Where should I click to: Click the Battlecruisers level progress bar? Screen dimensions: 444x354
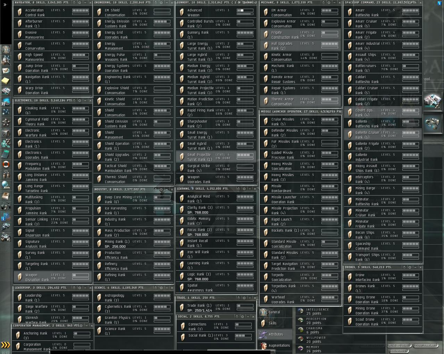tap(411, 66)
